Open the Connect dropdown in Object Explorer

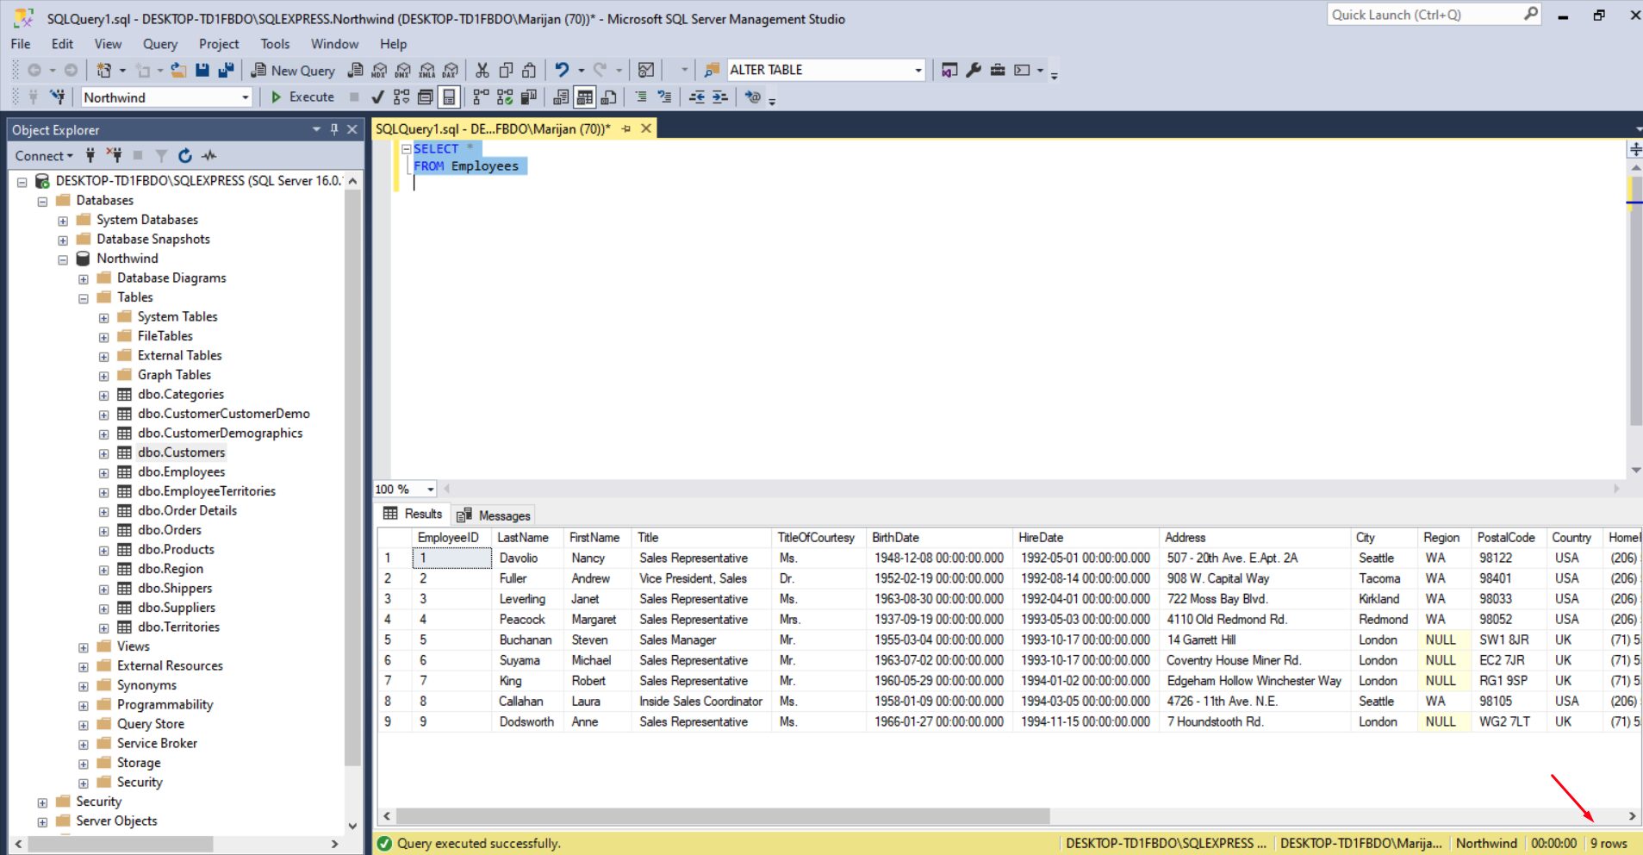44,156
